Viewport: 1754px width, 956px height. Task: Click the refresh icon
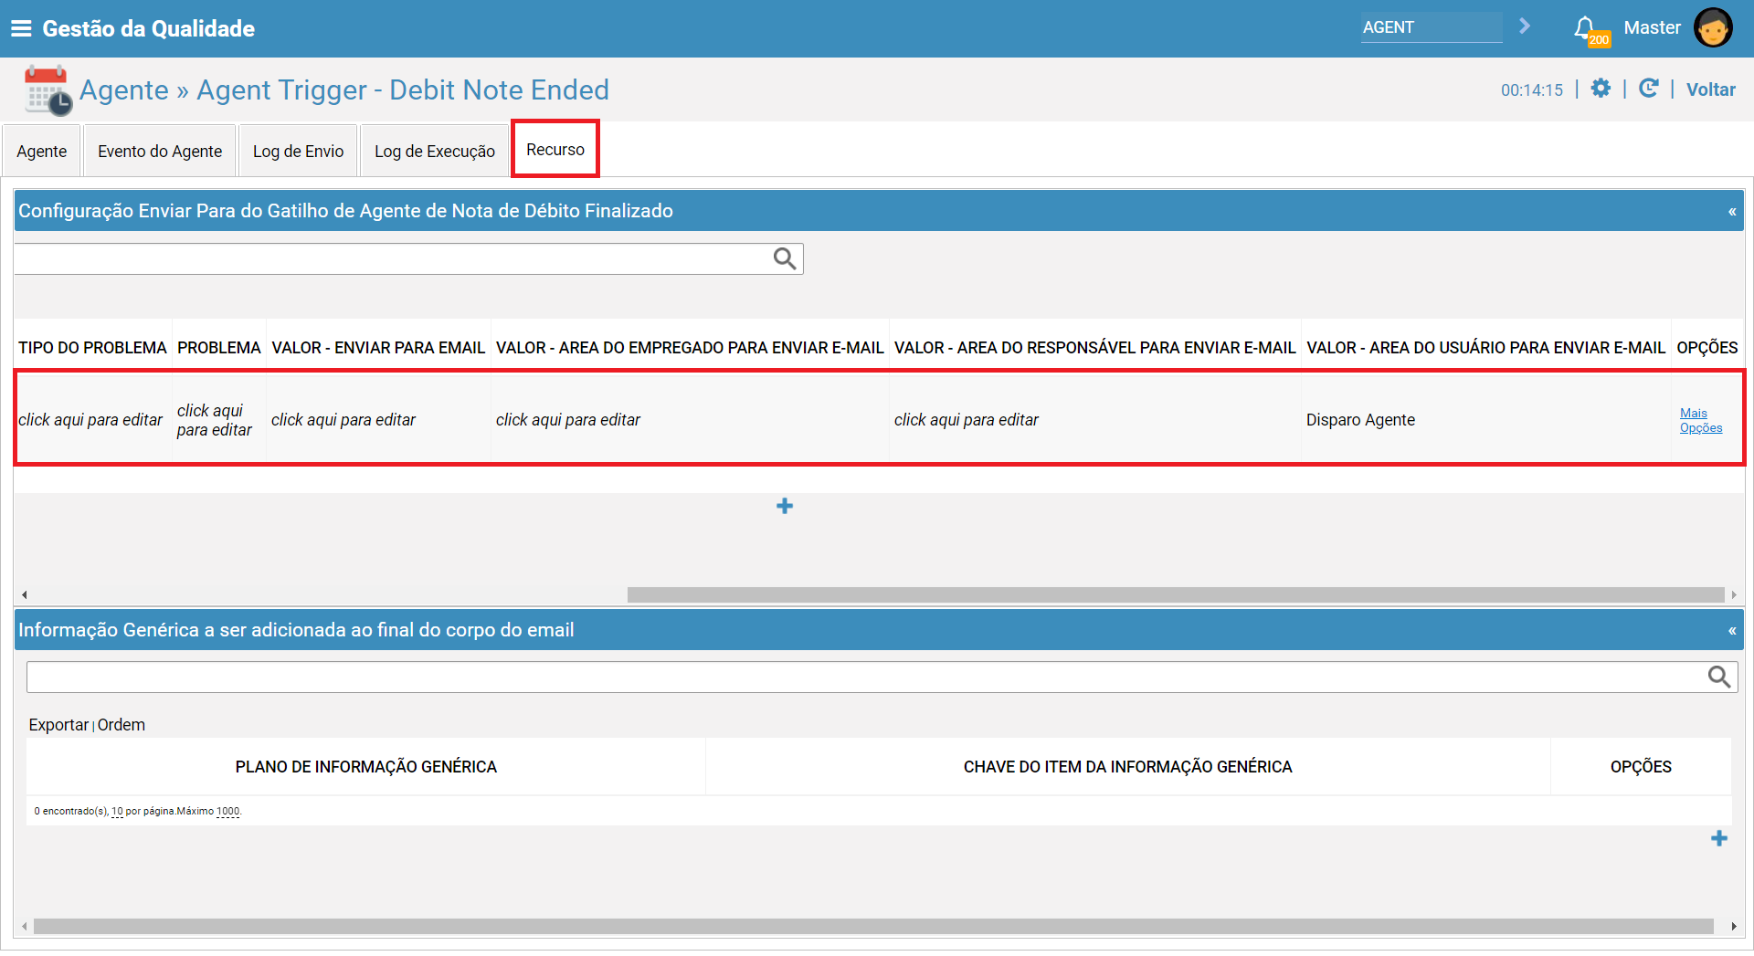click(1649, 89)
